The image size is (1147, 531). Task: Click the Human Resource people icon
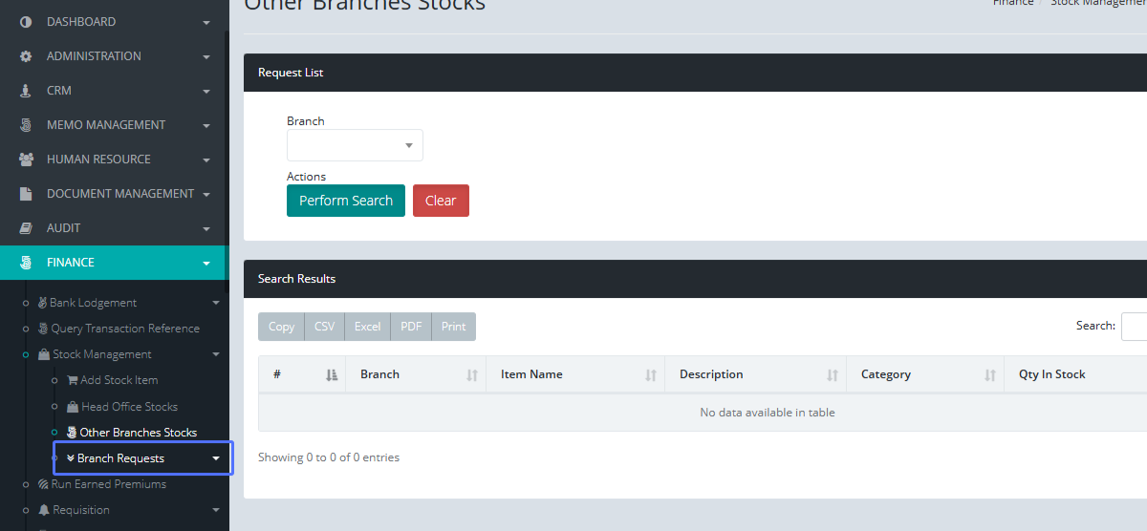(26, 159)
